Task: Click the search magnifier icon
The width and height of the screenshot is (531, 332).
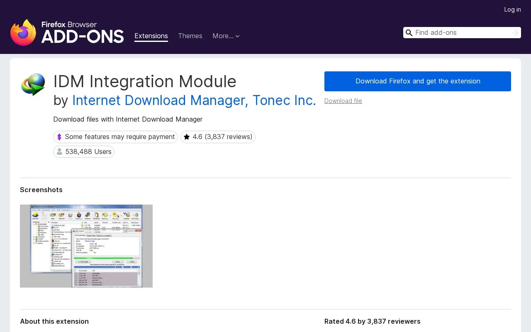Action: tap(409, 33)
